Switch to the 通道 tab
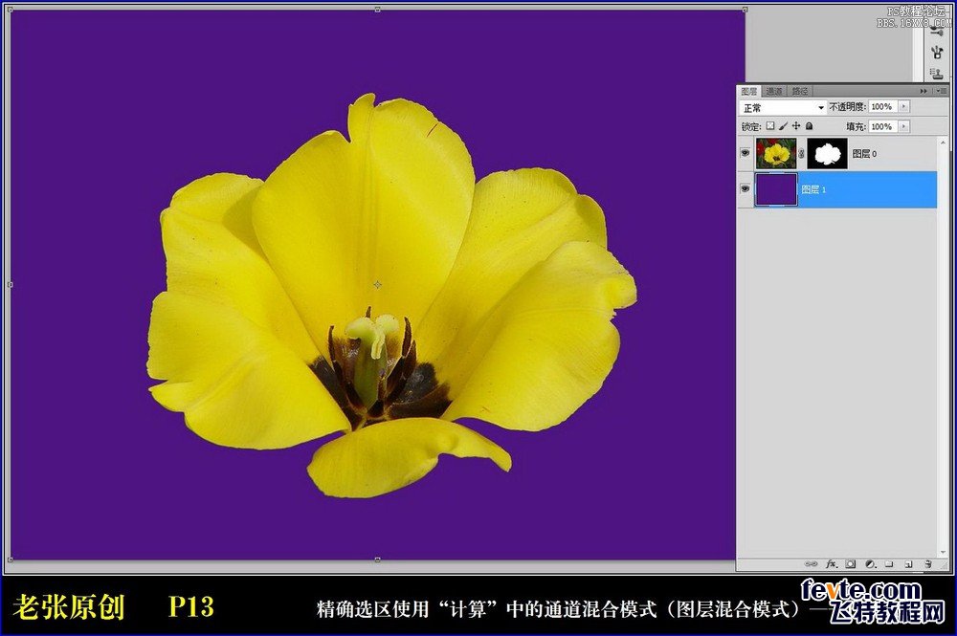 tap(774, 92)
